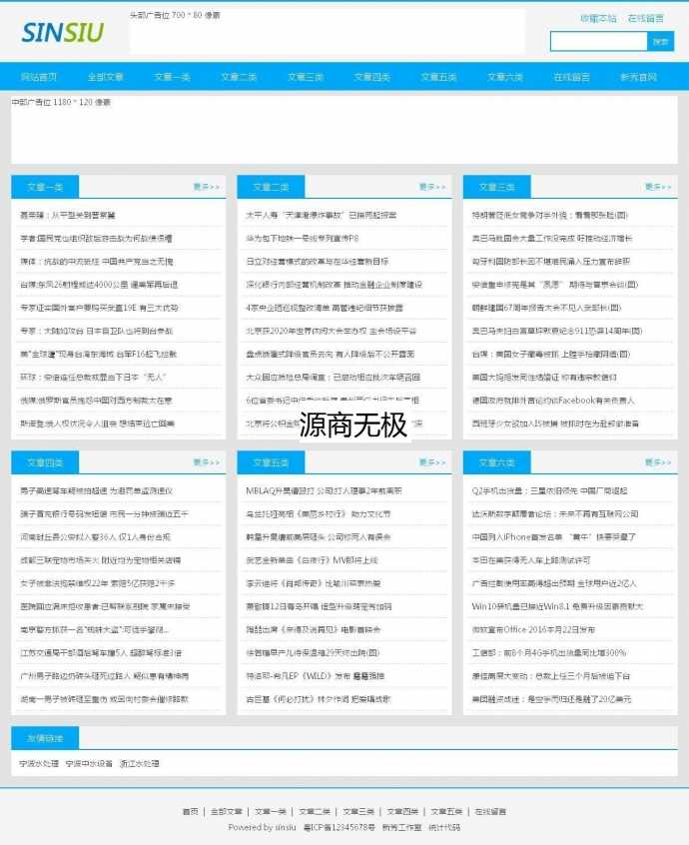Screen dimensions: 689x845
Task: Click 更多>> in the 文章三类 section
Action: pyautogui.click(x=658, y=187)
